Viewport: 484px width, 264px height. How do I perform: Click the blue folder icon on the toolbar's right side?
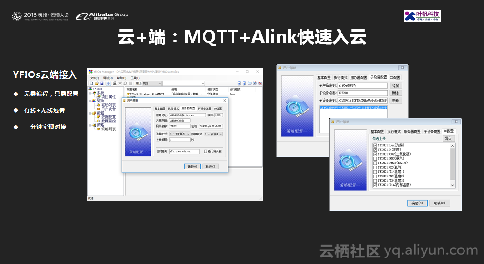click(249, 83)
